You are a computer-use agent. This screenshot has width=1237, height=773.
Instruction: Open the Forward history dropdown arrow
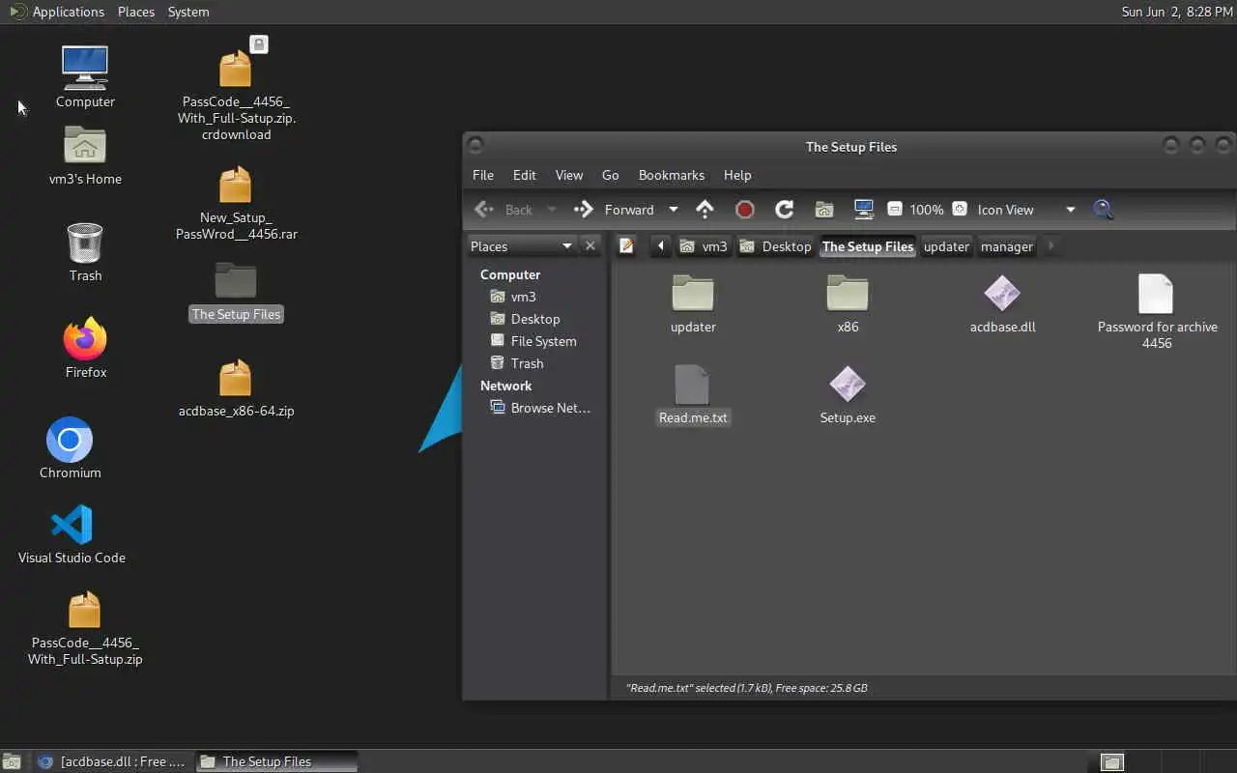point(674,210)
